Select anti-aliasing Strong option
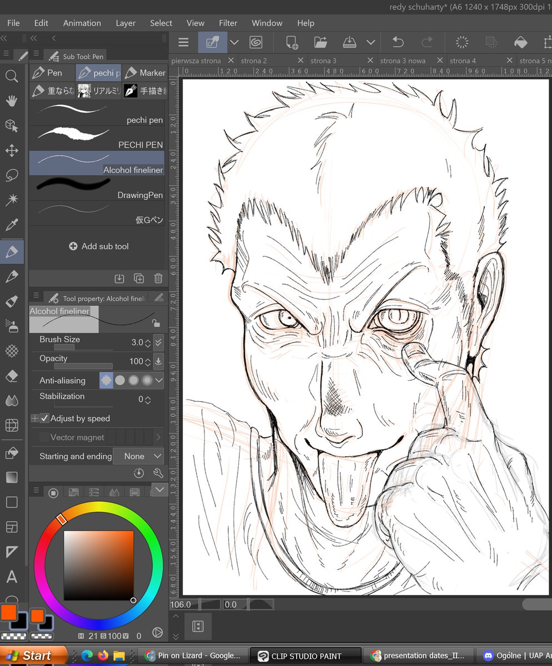This screenshot has height=666, width=552. (147, 381)
